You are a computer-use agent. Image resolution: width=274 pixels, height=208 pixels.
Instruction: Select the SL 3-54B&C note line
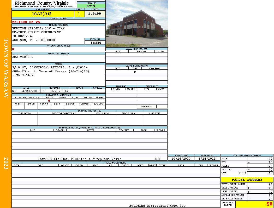click(x=24, y=75)
